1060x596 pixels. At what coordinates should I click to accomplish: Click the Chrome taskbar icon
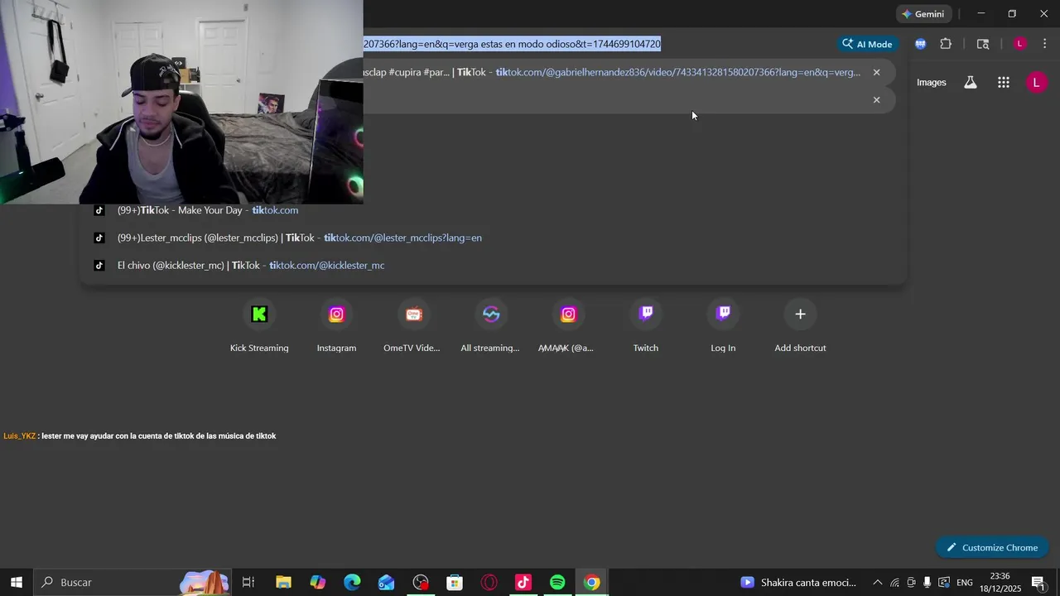[x=591, y=582]
